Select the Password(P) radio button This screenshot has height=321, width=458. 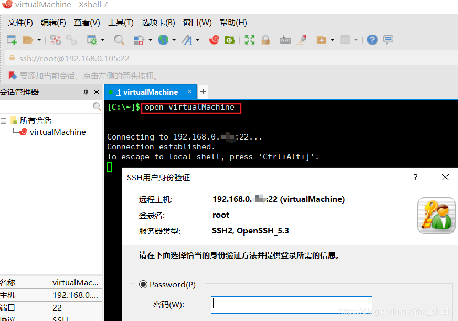click(x=143, y=284)
